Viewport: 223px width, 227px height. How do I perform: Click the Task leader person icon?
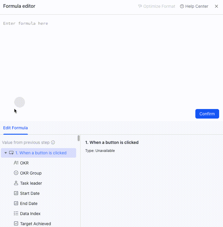pyautogui.click(x=16, y=183)
